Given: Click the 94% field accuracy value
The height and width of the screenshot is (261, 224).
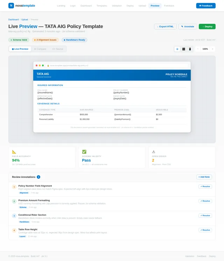Looking at the screenshot, I should click(16, 160).
